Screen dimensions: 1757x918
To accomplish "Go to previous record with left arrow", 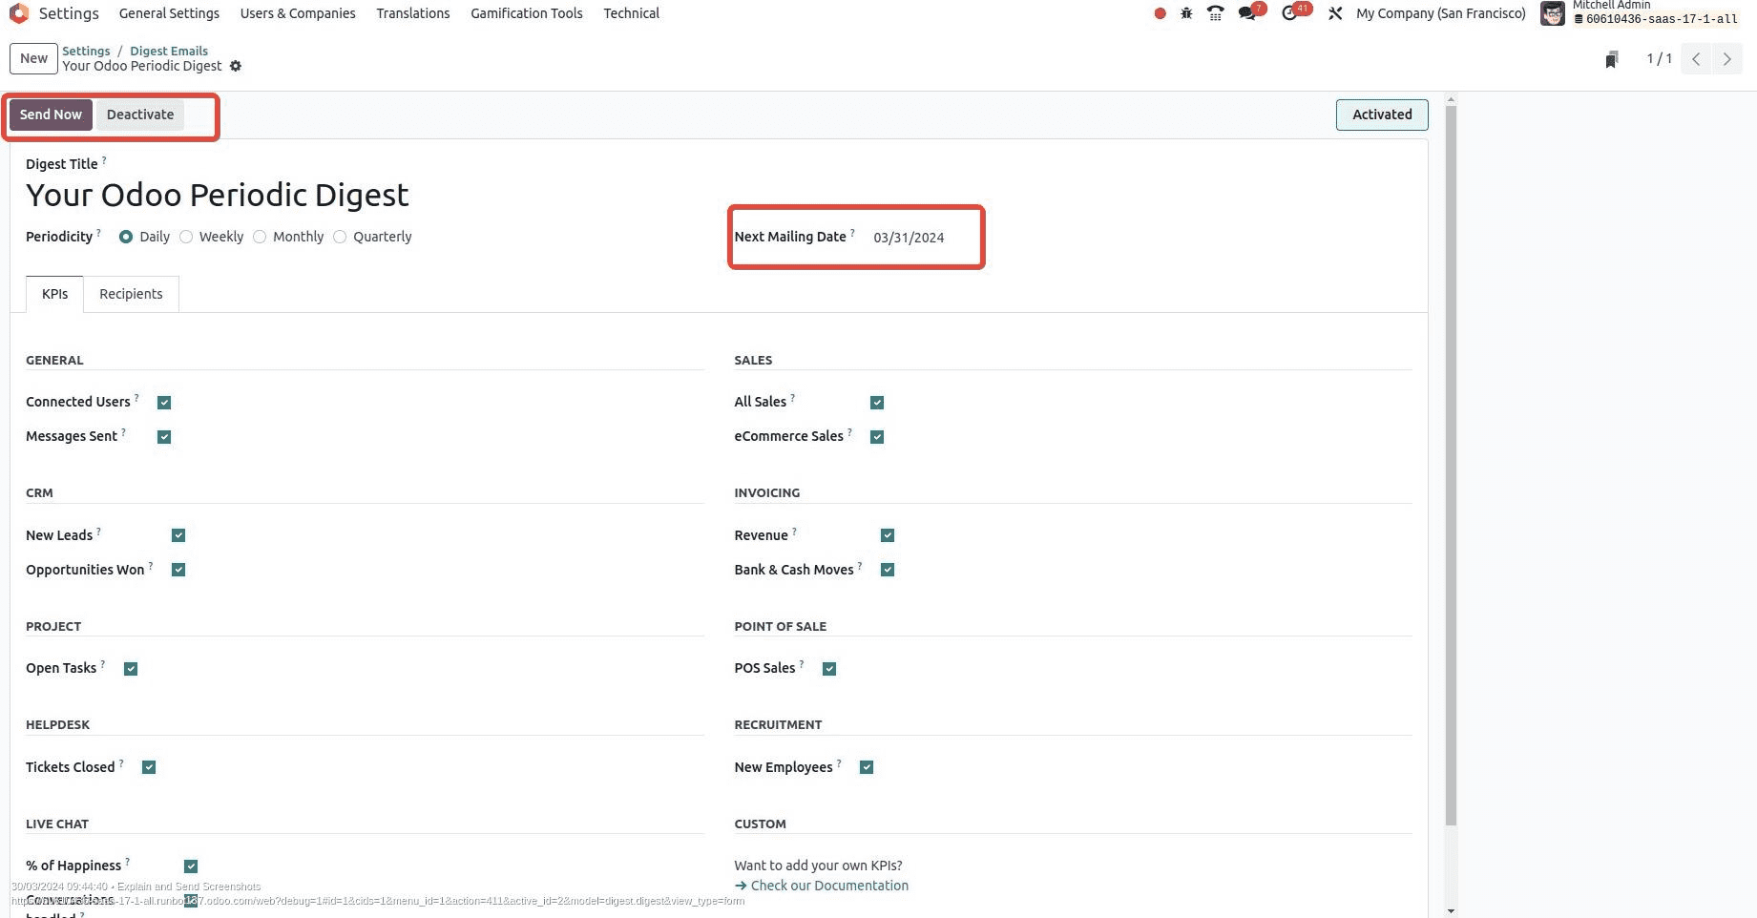I will [1696, 59].
